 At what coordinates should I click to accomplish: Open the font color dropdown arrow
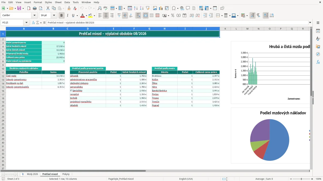[86, 16]
